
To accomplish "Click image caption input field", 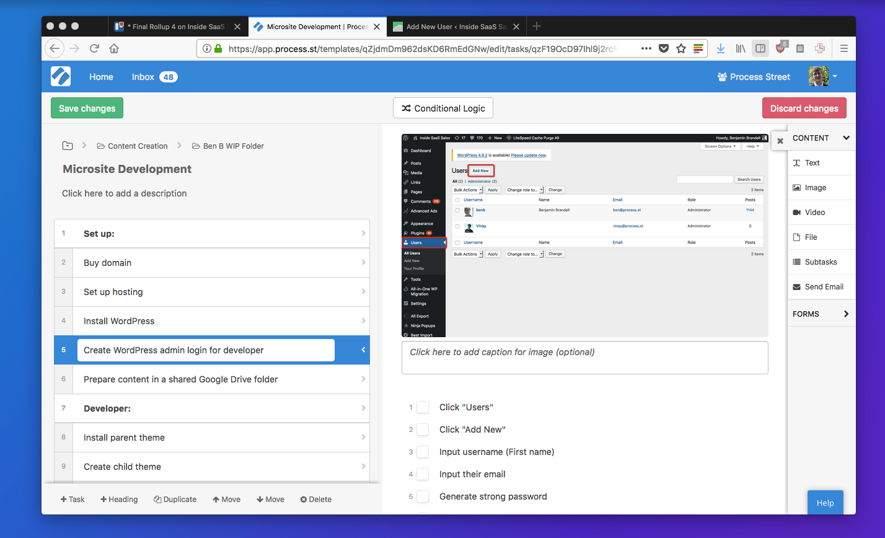I will click(584, 358).
